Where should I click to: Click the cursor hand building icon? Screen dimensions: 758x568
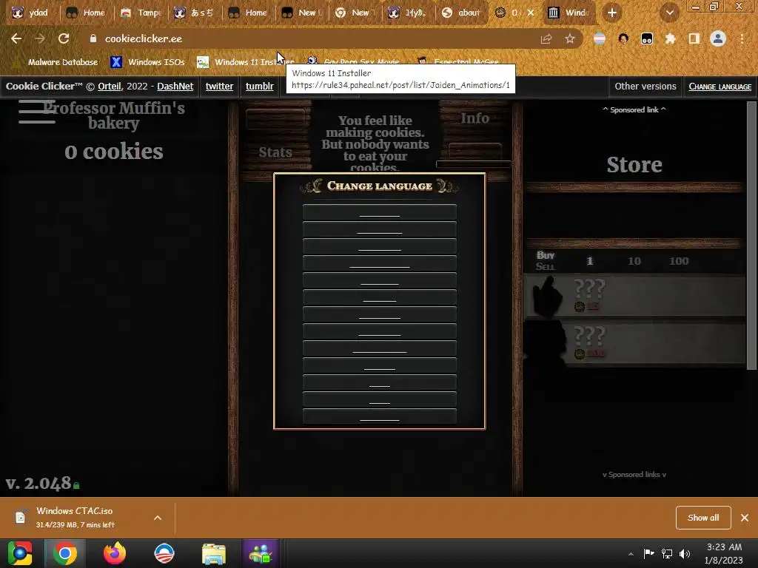[547, 296]
